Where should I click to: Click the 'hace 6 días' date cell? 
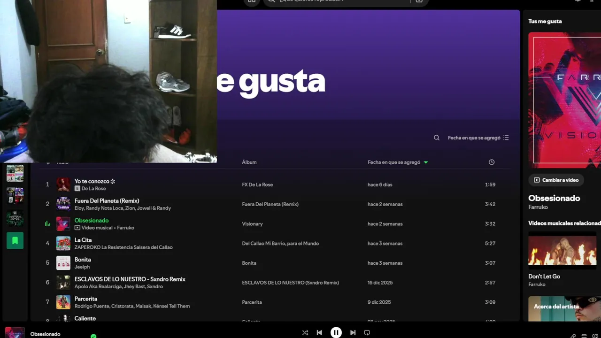click(x=380, y=184)
